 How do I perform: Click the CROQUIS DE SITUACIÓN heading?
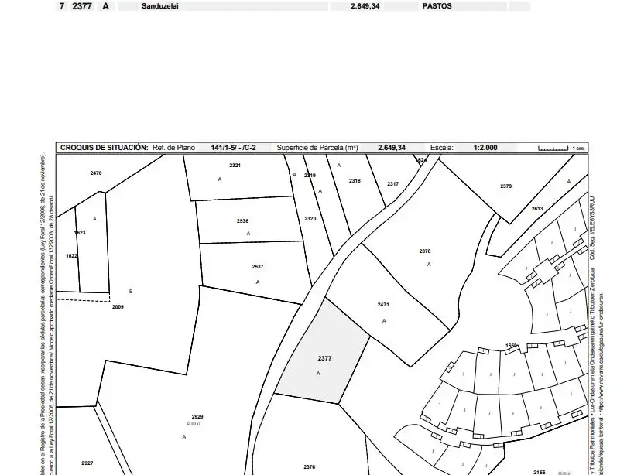(x=105, y=148)
